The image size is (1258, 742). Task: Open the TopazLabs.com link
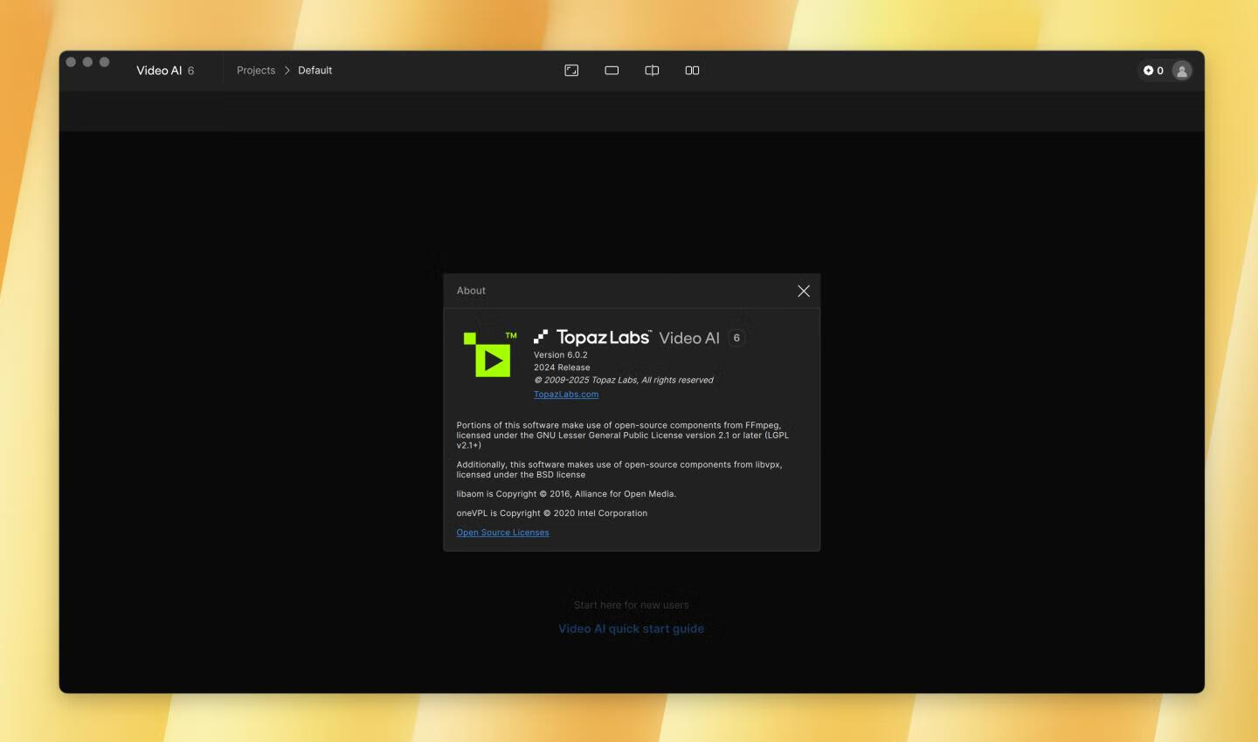point(566,395)
